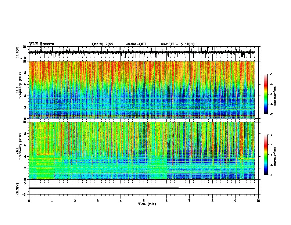Click the ch.1 spectrogram color scale bar
291x225 pixels.
(266, 94)
